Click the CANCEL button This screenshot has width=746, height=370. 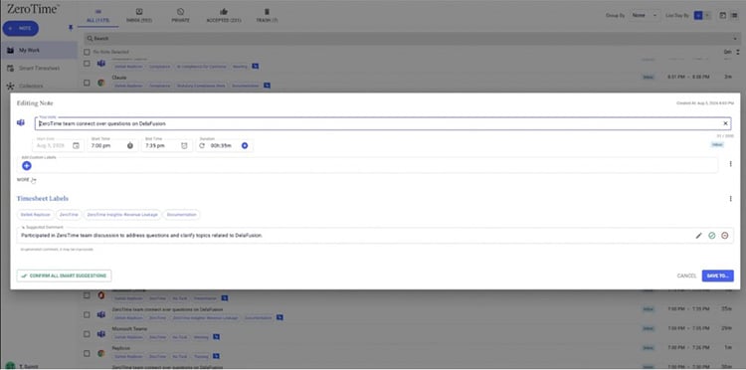pos(686,276)
